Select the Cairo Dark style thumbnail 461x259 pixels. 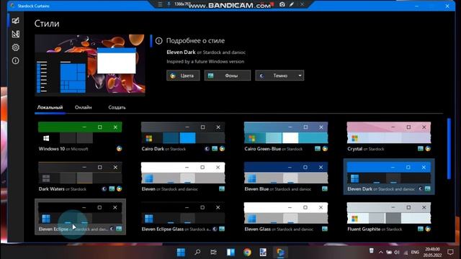point(183,133)
